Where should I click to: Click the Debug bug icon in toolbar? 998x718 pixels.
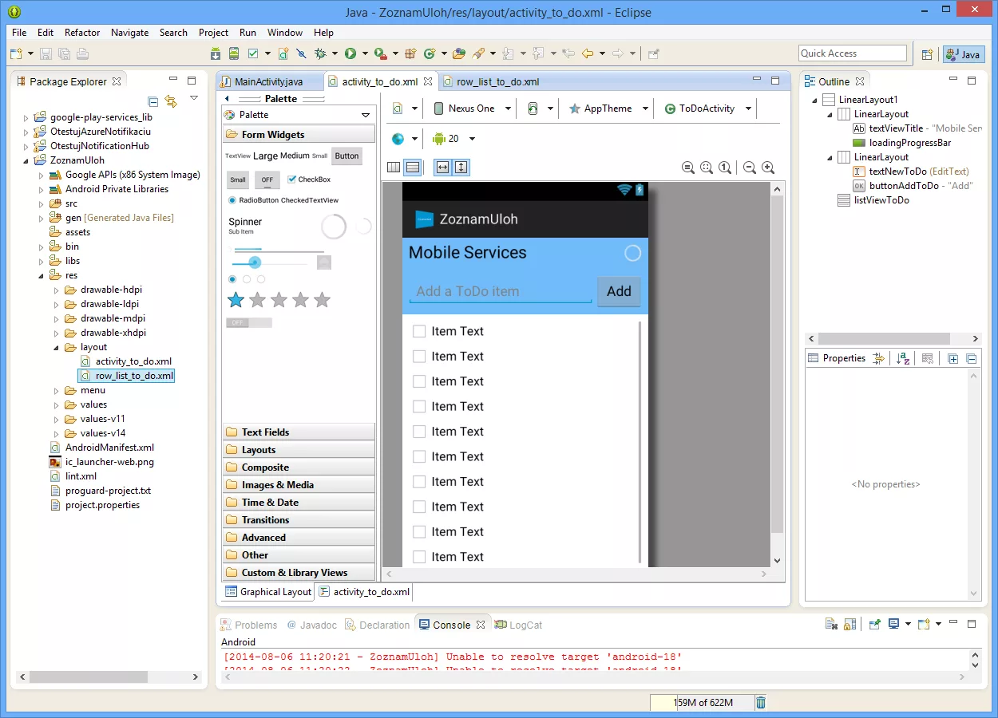tap(320, 53)
